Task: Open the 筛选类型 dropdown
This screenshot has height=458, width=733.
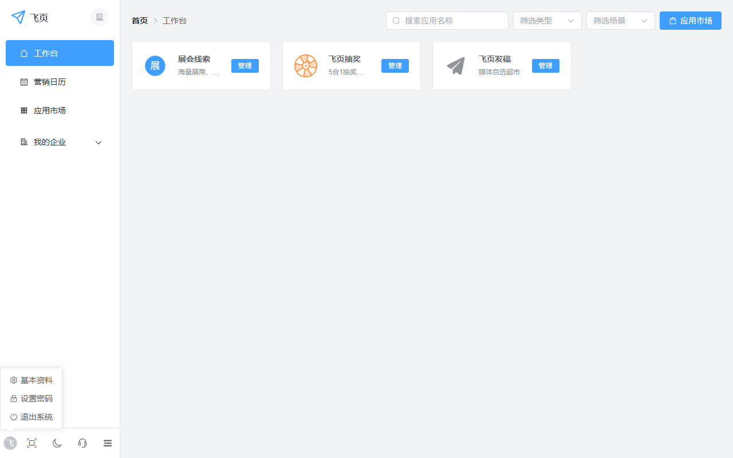Action: tap(547, 20)
